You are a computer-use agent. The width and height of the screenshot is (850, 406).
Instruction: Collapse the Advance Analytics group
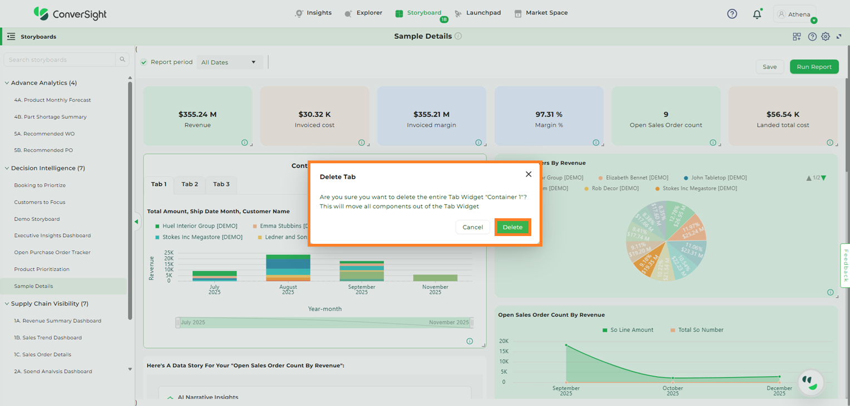[x=7, y=83]
